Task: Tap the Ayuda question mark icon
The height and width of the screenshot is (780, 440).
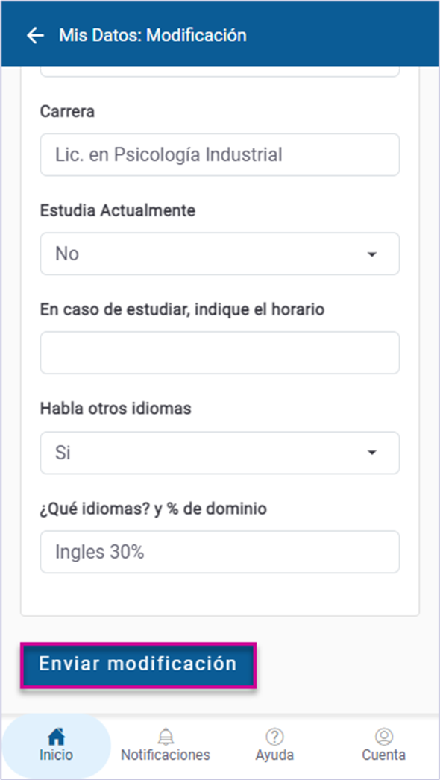Action: click(274, 736)
